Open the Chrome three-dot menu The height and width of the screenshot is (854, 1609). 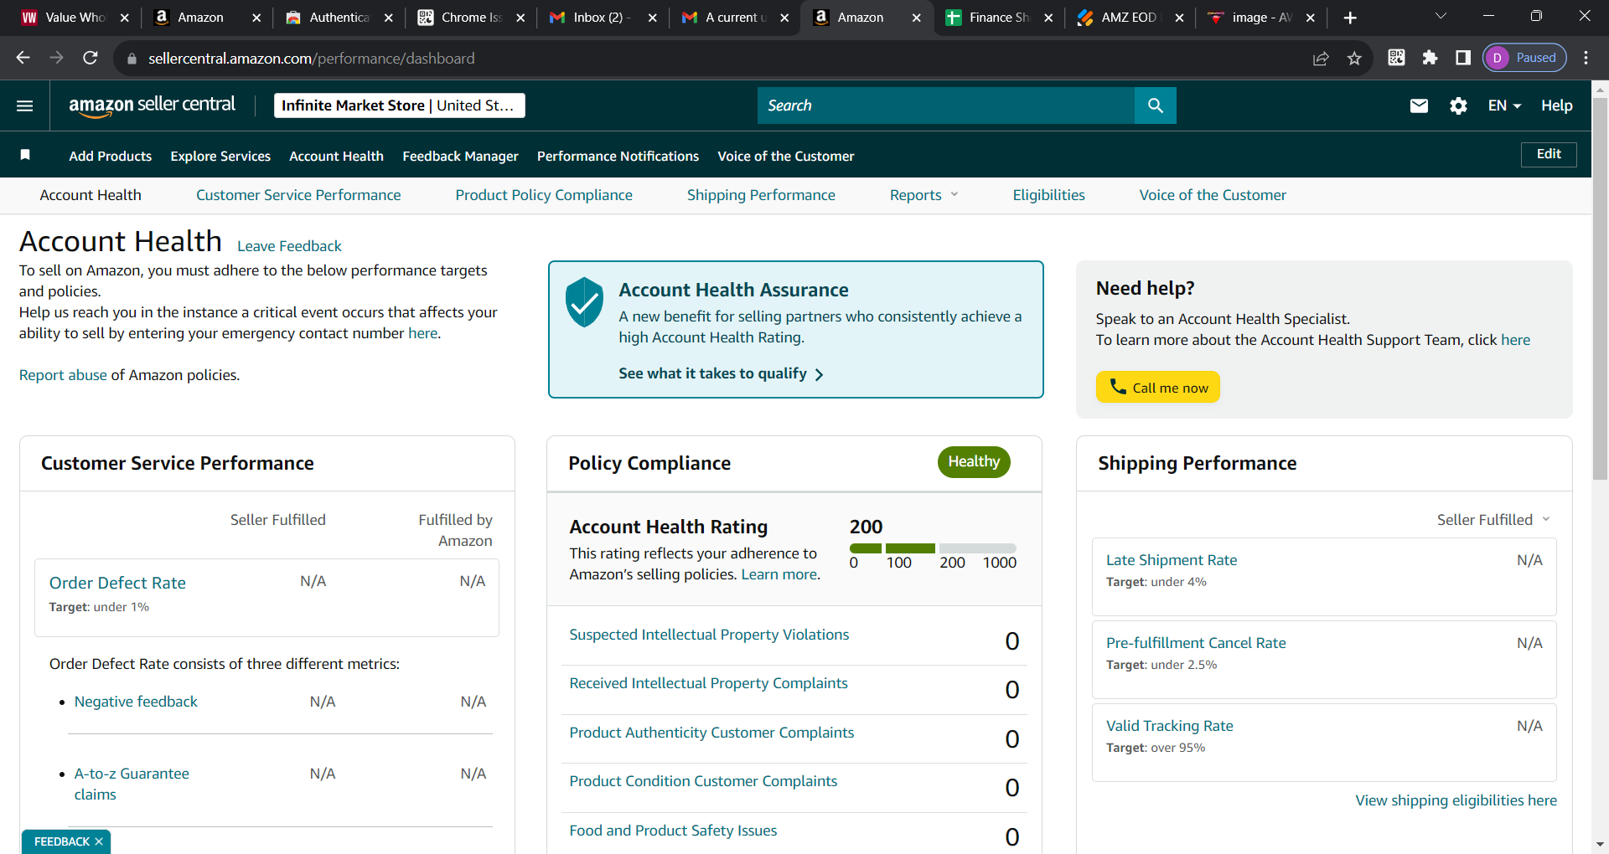point(1586,58)
